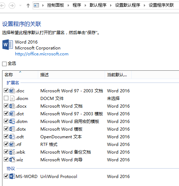179x186 pixels.
Task: Select 'Microsoft Word 启用宏的模板' description
Action: click(x=70, y=121)
